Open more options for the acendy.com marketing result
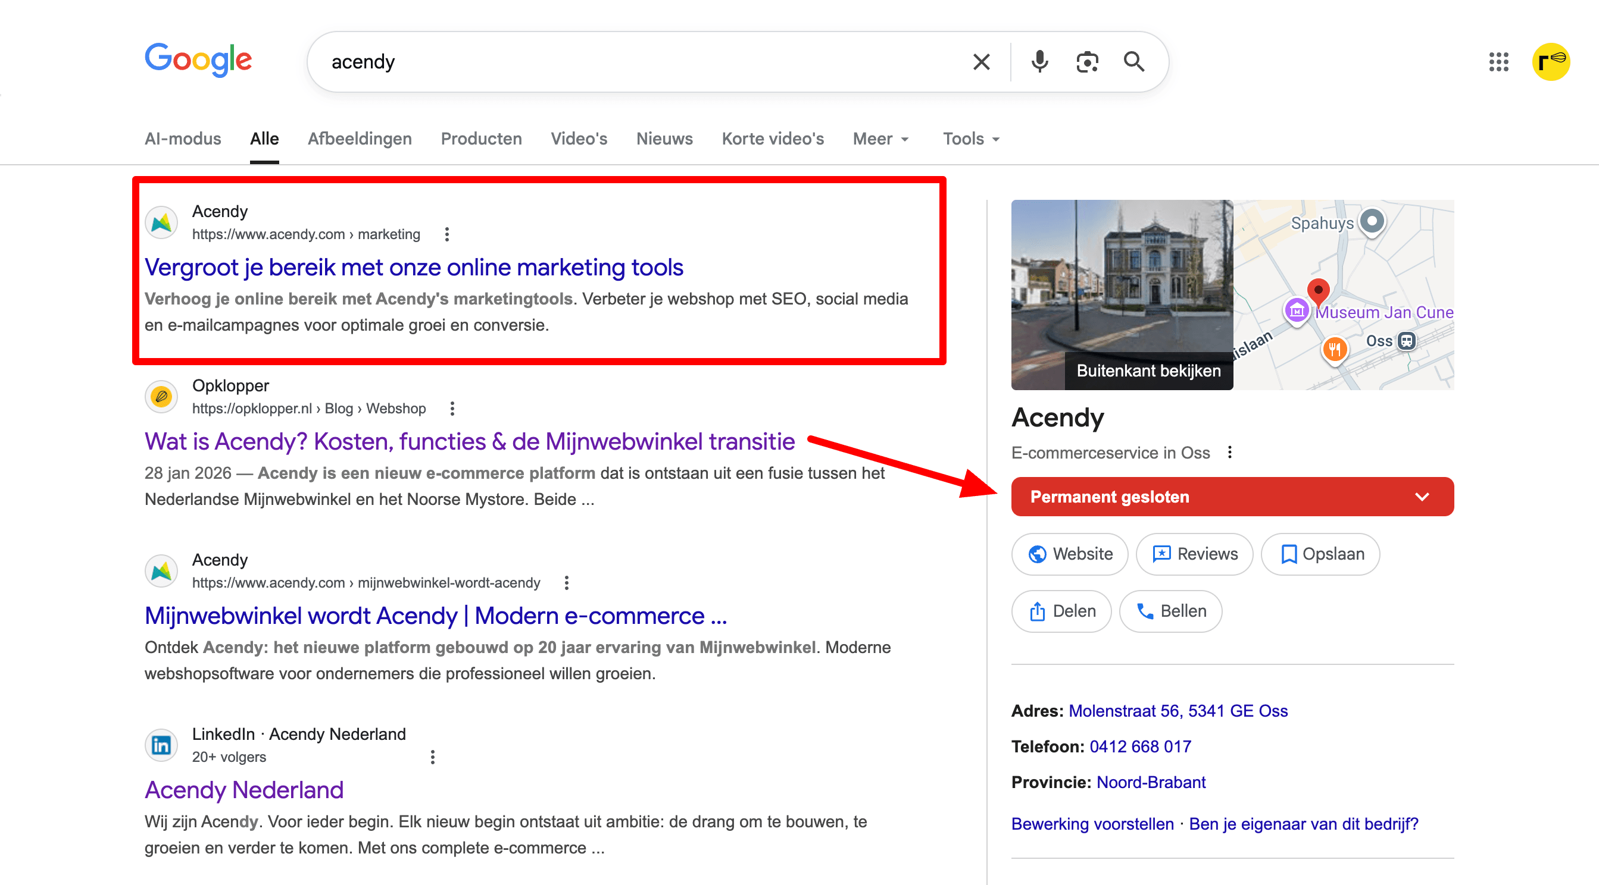The height and width of the screenshot is (885, 1599). pyautogui.click(x=447, y=234)
